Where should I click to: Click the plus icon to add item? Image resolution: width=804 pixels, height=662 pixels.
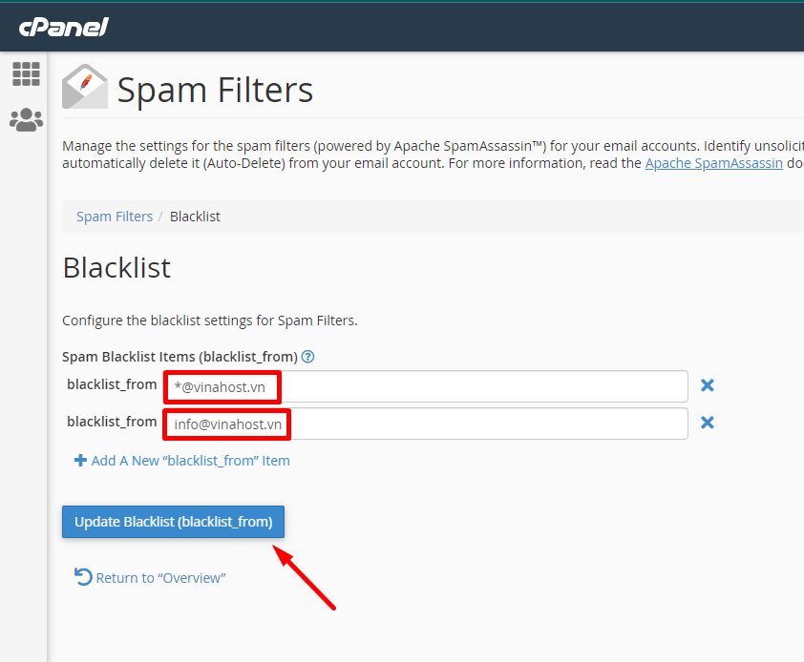(80, 460)
